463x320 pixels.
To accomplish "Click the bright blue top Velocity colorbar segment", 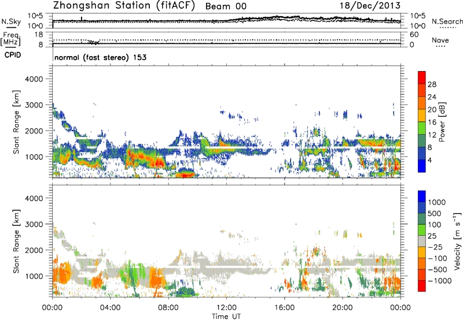I will [x=422, y=196].
